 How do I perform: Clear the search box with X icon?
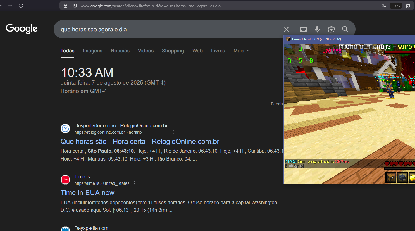(286, 29)
